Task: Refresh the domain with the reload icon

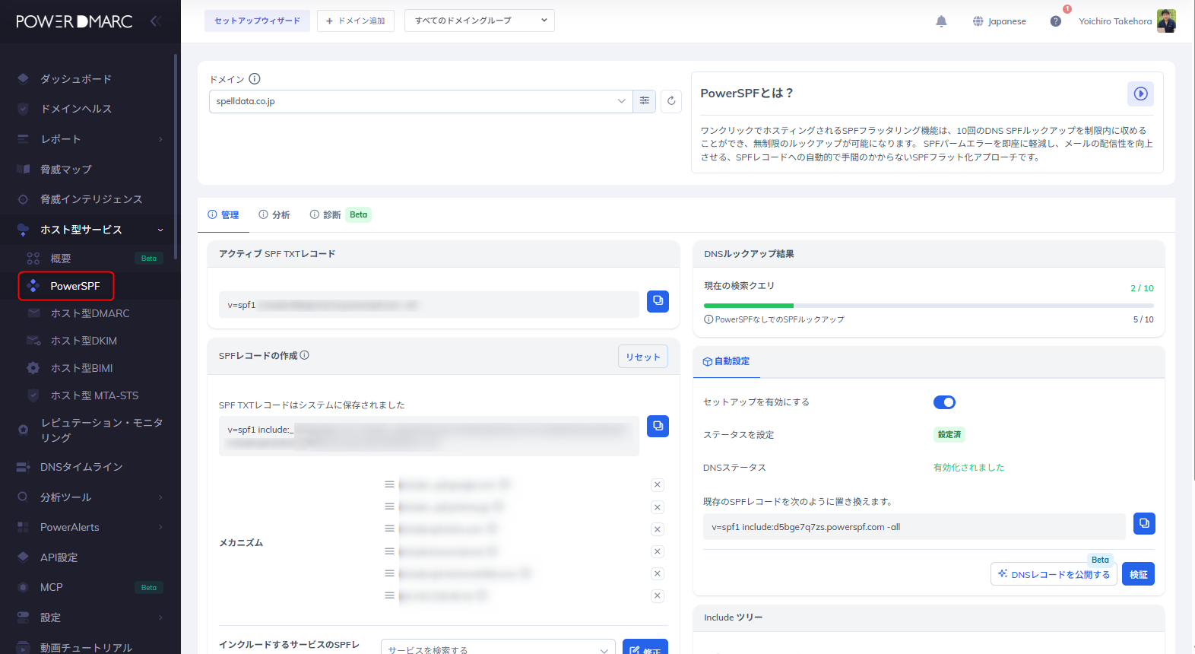Action: point(671,101)
